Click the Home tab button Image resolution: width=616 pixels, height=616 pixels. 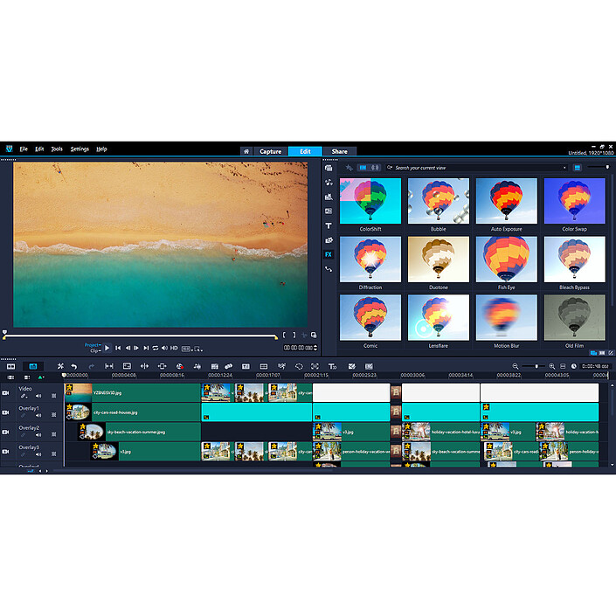(x=246, y=151)
